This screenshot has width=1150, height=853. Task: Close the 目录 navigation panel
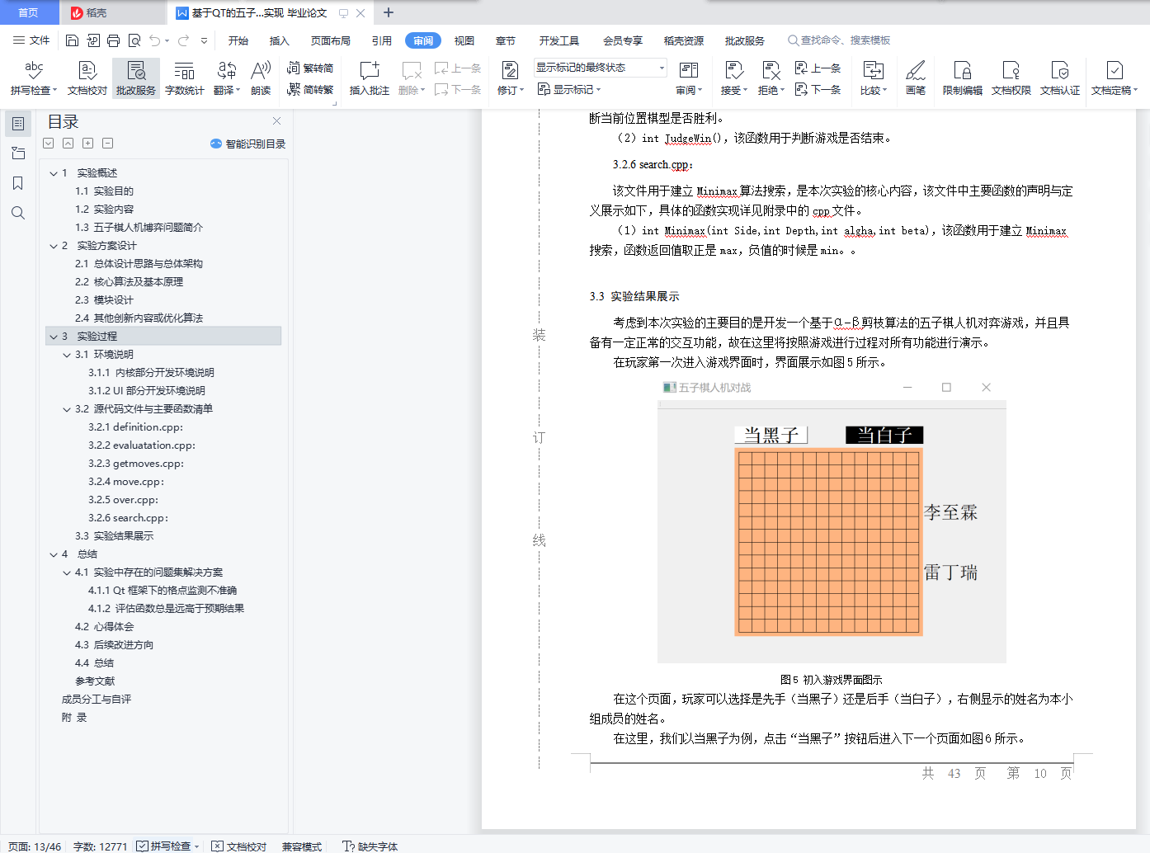coord(276,121)
